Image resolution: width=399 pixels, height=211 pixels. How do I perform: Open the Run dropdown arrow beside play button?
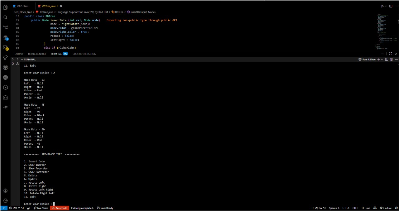(x=386, y=6)
